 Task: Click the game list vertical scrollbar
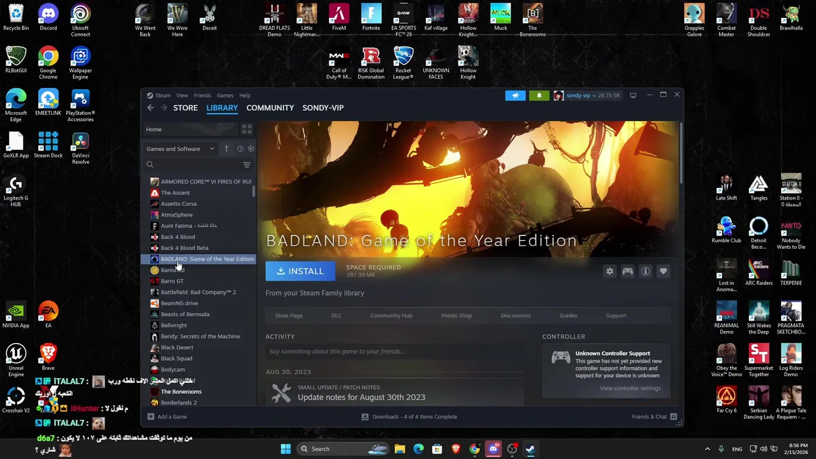[x=254, y=191]
